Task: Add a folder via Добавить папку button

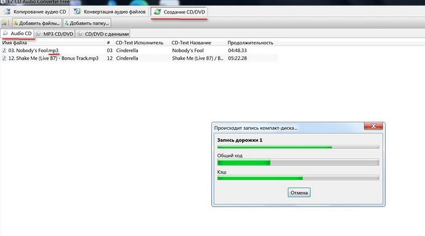Action: click(x=87, y=23)
